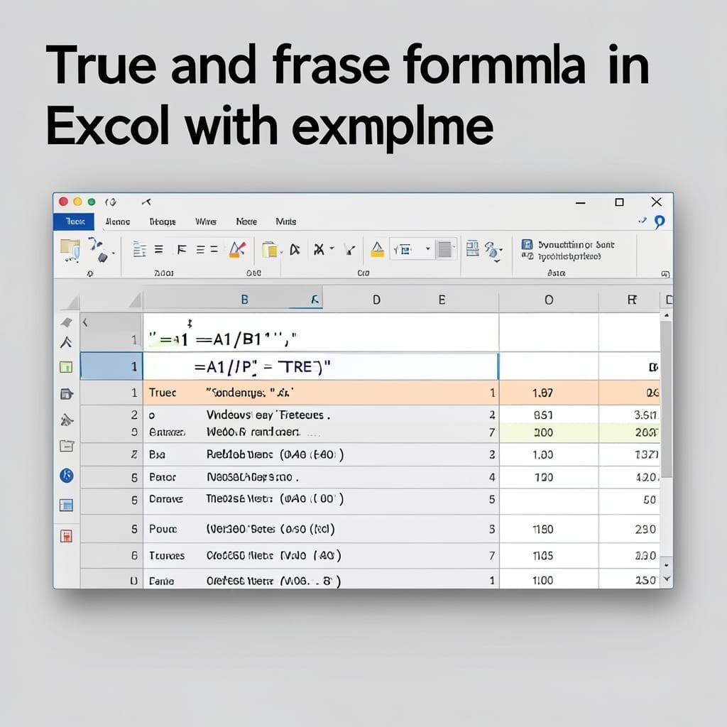Click the yellow clipboard icon in the ribbon
The image size is (727, 727).
point(269,249)
